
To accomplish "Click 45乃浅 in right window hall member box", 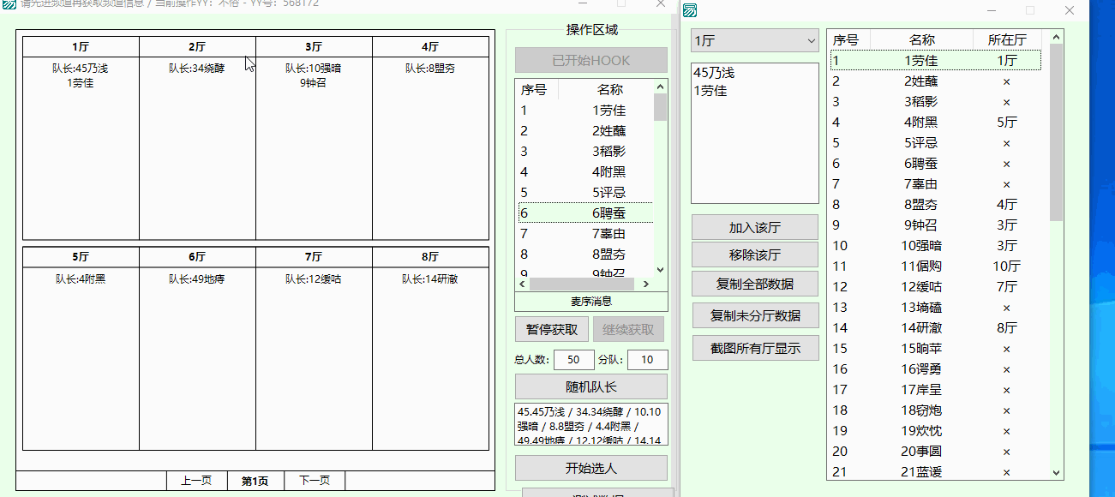I will 714,73.
